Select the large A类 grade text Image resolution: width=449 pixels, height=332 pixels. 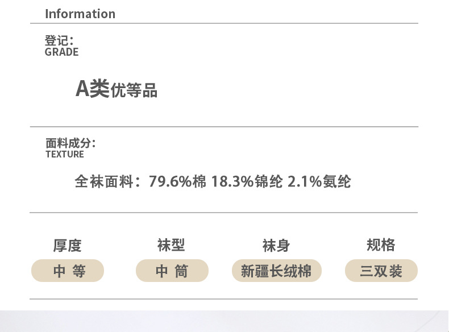(92, 89)
